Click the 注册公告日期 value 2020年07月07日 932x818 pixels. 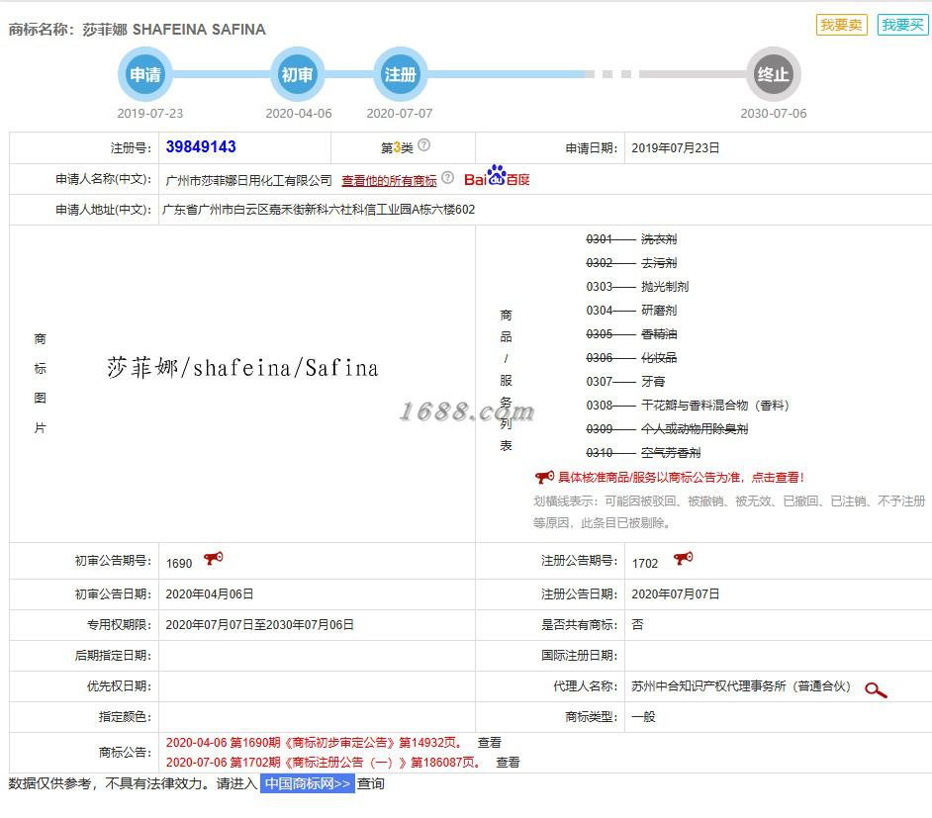click(x=675, y=594)
